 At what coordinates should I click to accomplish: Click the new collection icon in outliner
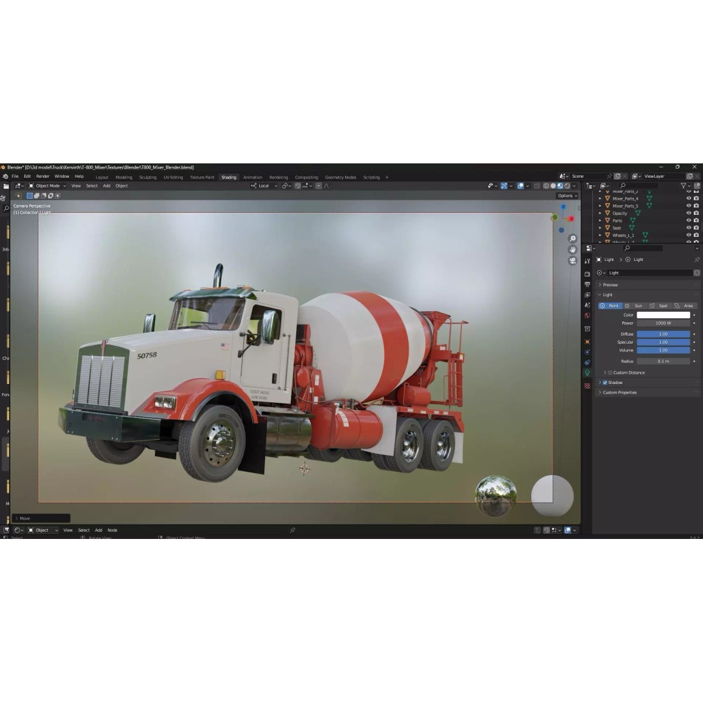[697, 186]
